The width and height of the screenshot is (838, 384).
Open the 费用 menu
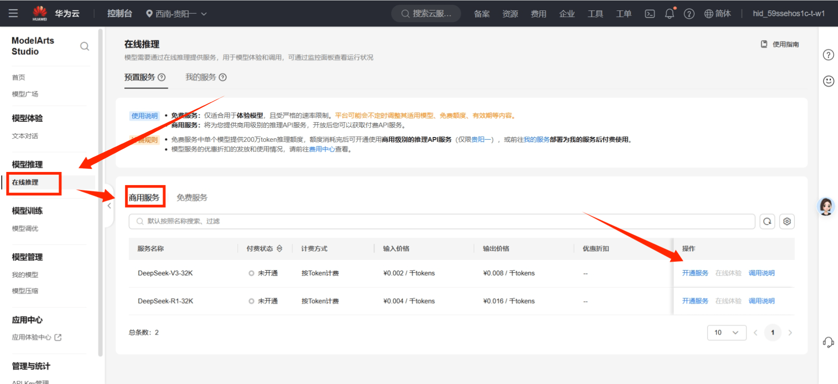(x=539, y=14)
